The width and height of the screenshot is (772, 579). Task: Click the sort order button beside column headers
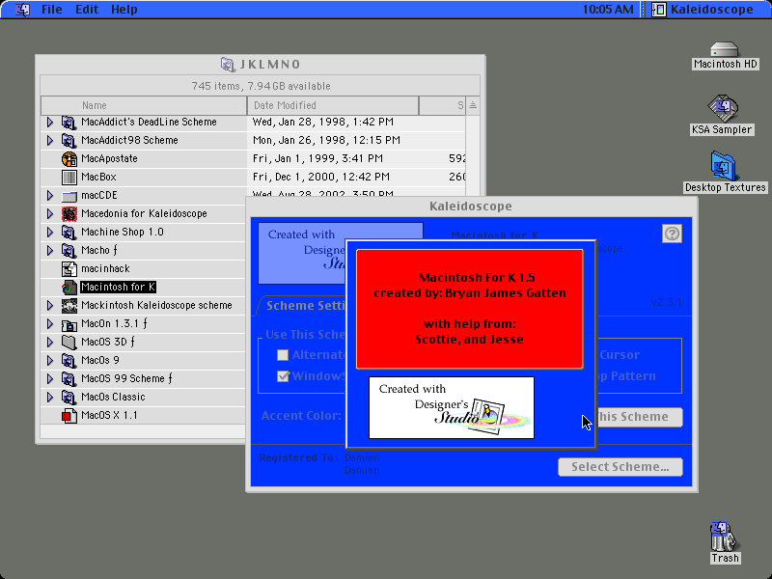pos(473,105)
